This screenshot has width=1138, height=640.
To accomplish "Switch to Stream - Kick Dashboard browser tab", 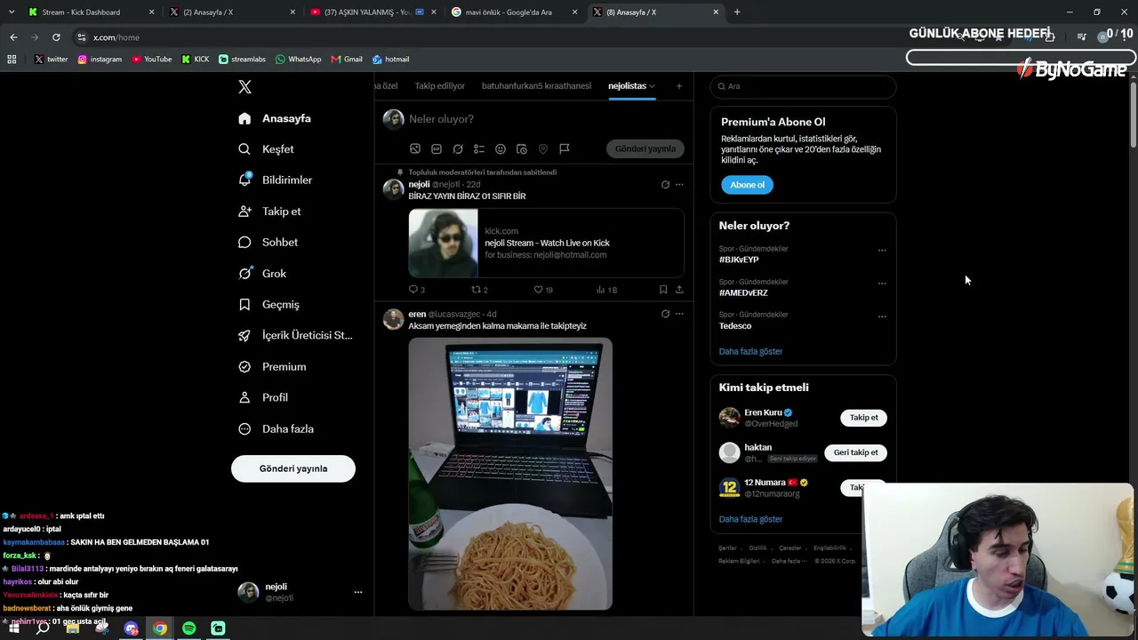I will tap(89, 12).
